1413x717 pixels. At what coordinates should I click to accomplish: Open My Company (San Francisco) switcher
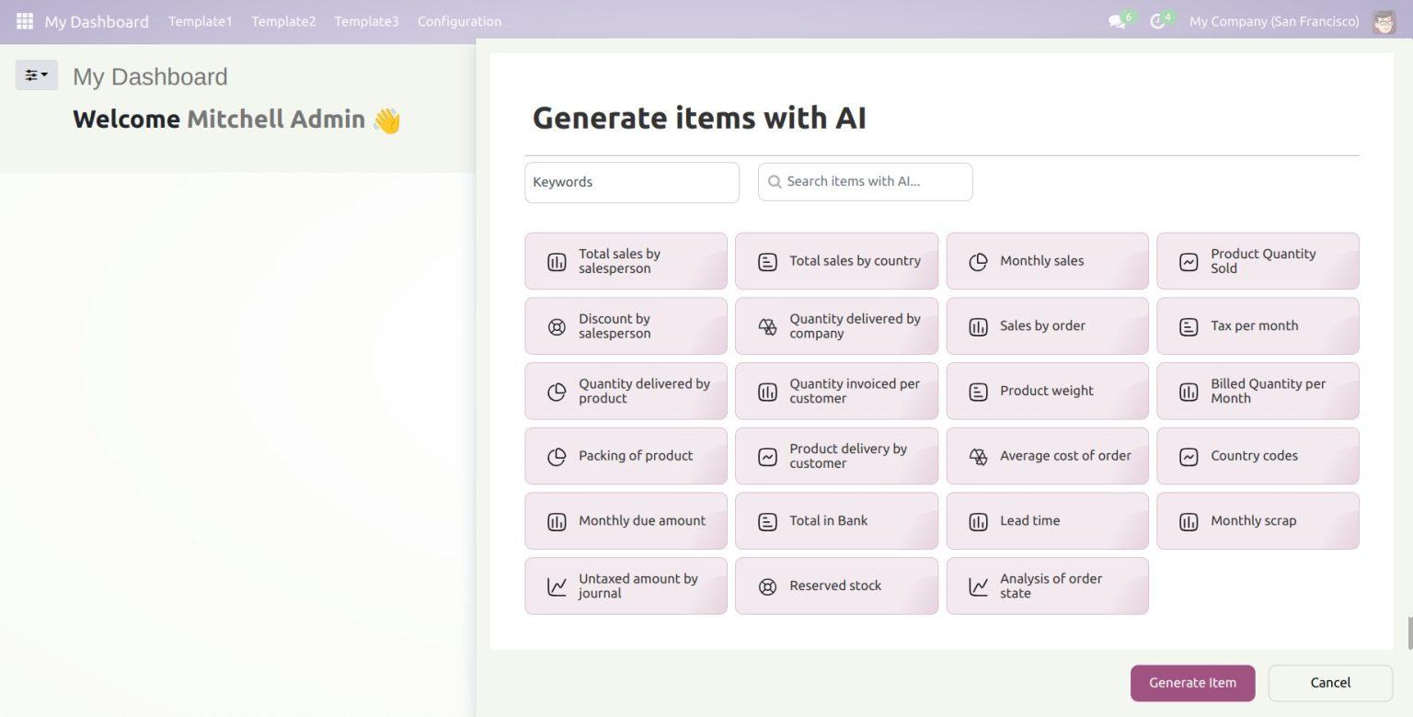[1273, 21]
